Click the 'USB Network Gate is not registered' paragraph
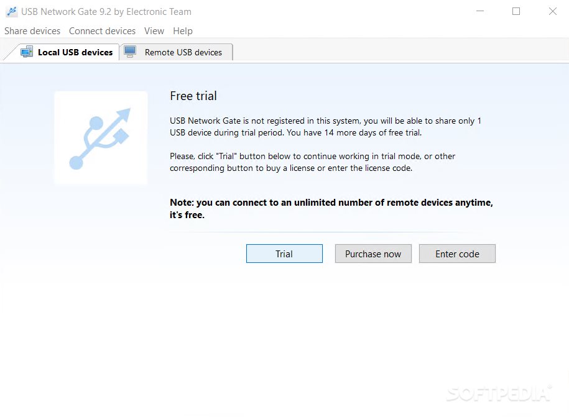 [x=325, y=127]
